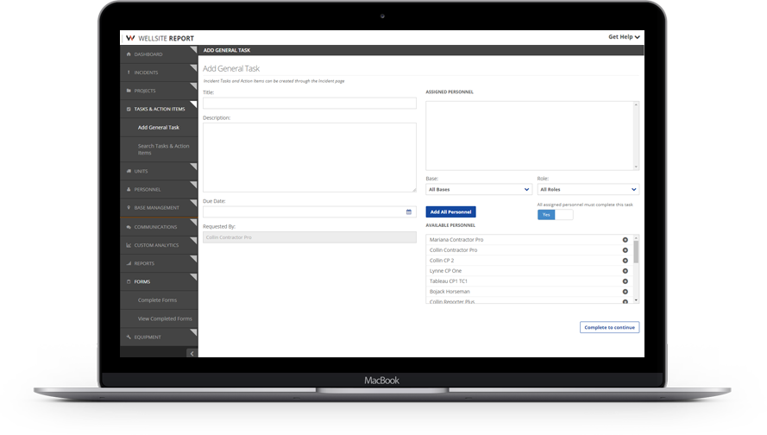Expand the Incidents menu triangle
This screenshot has height=435, width=767.
point(194,67)
